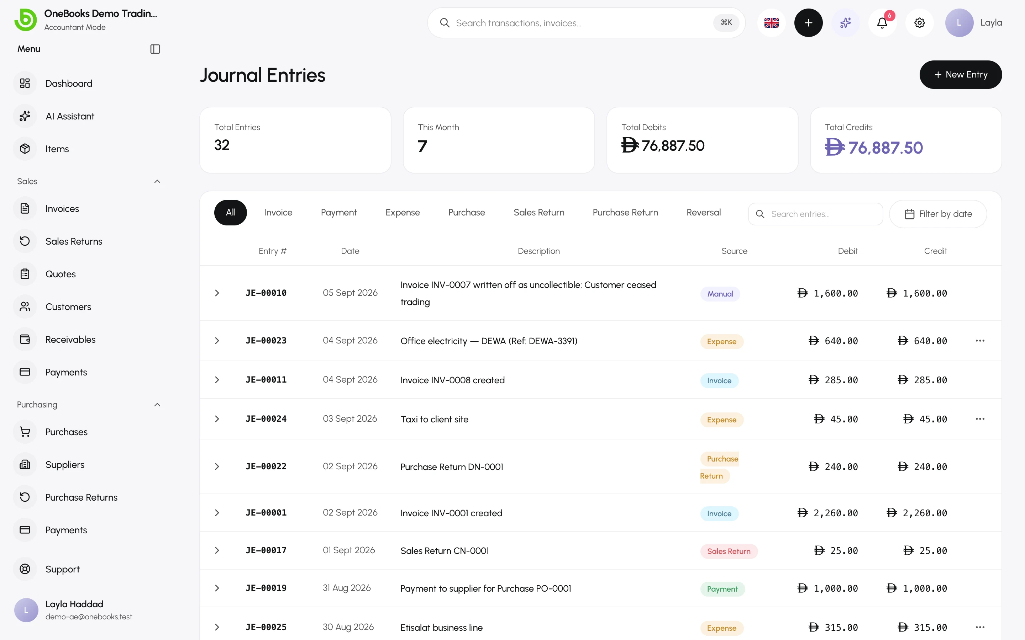Open the Receivables page
This screenshot has width=1025, height=640.
tap(87, 340)
